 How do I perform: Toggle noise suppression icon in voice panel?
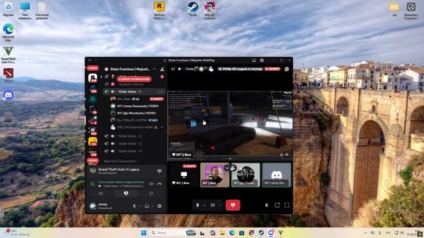tap(151, 184)
